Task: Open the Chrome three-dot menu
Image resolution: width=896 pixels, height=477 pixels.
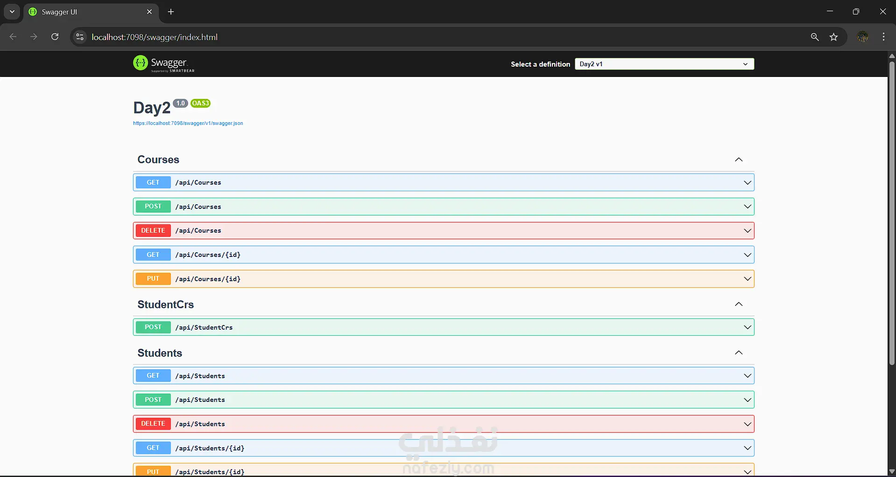Action: 883,37
